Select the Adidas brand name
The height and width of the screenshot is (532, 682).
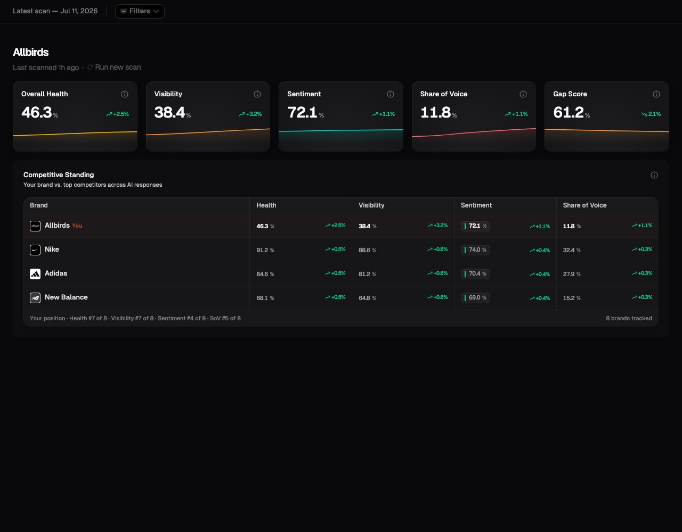pyautogui.click(x=56, y=273)
